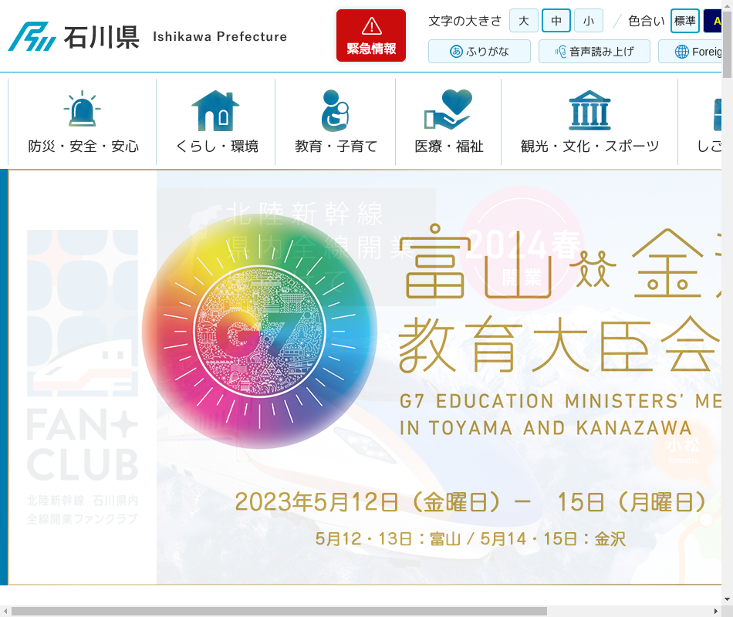Set text size to small (小)
733x617 pixels.
[x=588, y=21]
